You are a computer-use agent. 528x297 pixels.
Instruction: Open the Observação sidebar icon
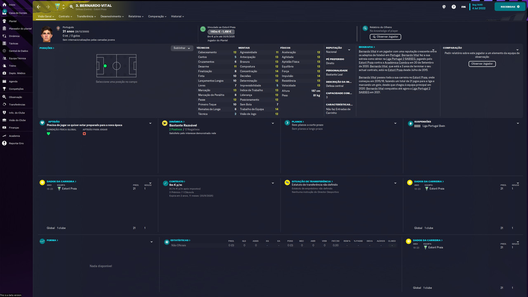point(4,97)
